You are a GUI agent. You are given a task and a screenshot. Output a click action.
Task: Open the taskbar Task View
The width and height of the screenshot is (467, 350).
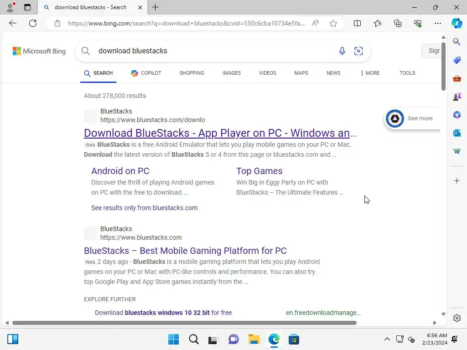coord(213,339)
